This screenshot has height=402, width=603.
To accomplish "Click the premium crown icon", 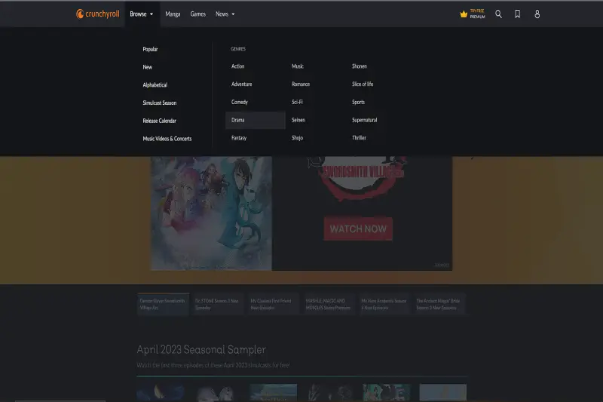I will 464,14.
